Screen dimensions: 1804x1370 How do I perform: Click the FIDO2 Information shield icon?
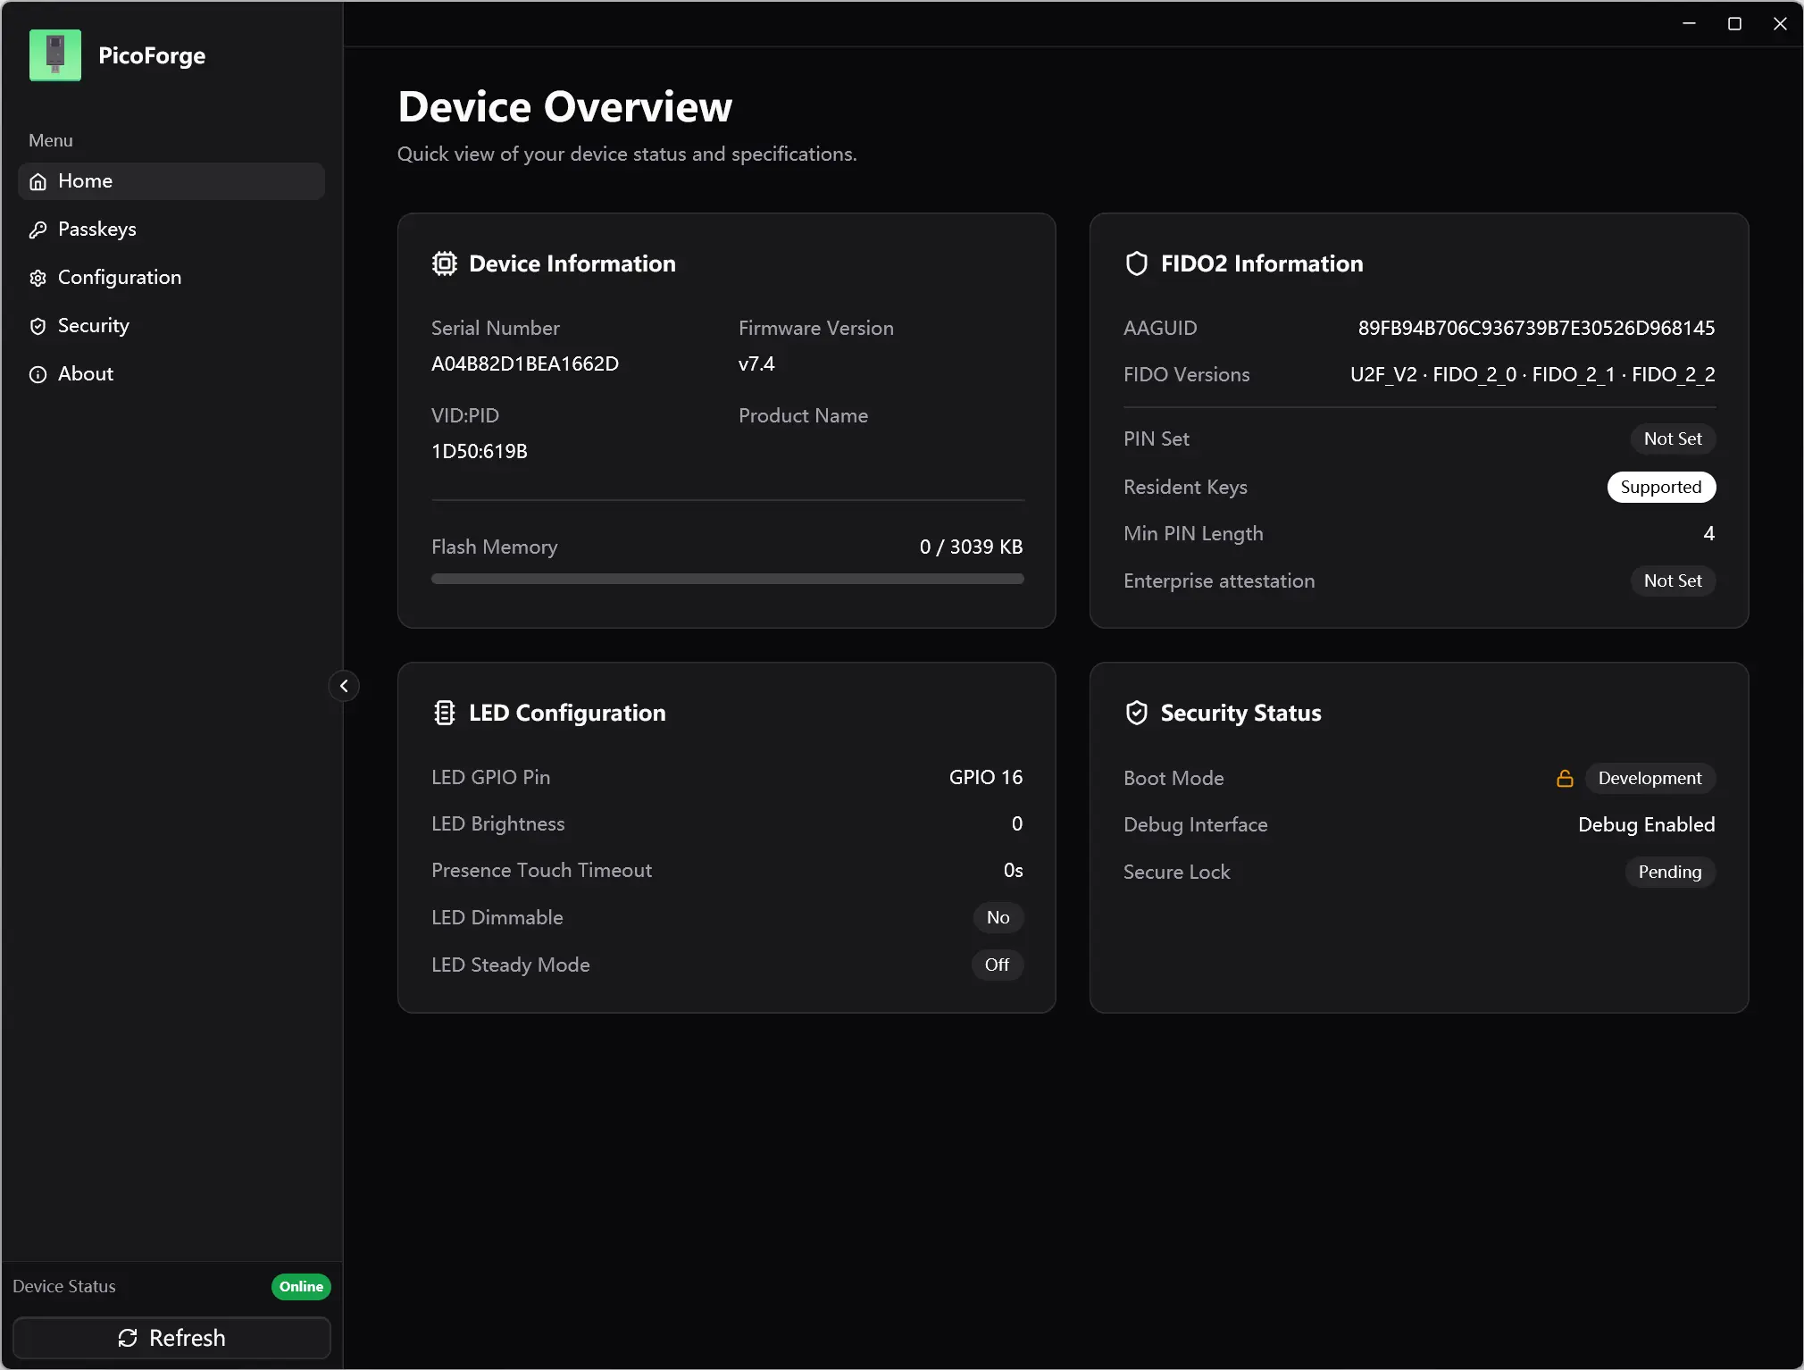click(x=1136, y=263)
